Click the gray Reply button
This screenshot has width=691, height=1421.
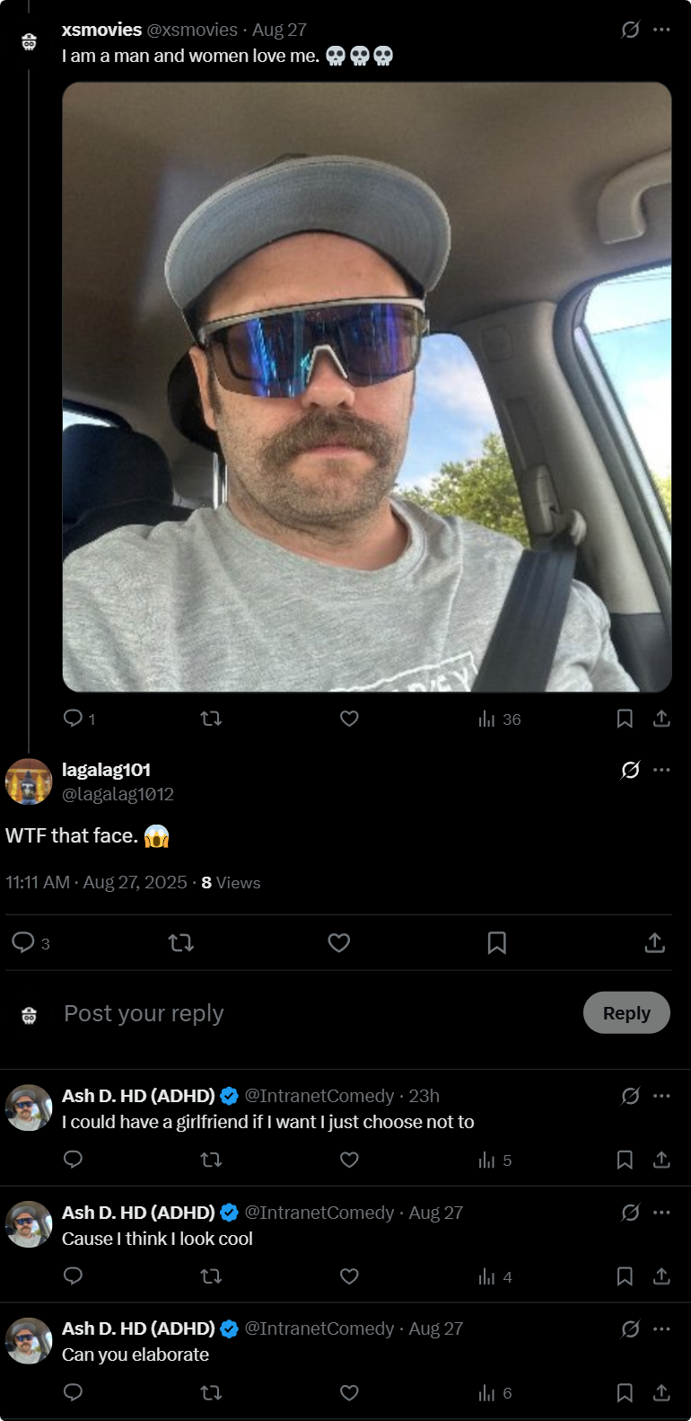click(625, 1013)
